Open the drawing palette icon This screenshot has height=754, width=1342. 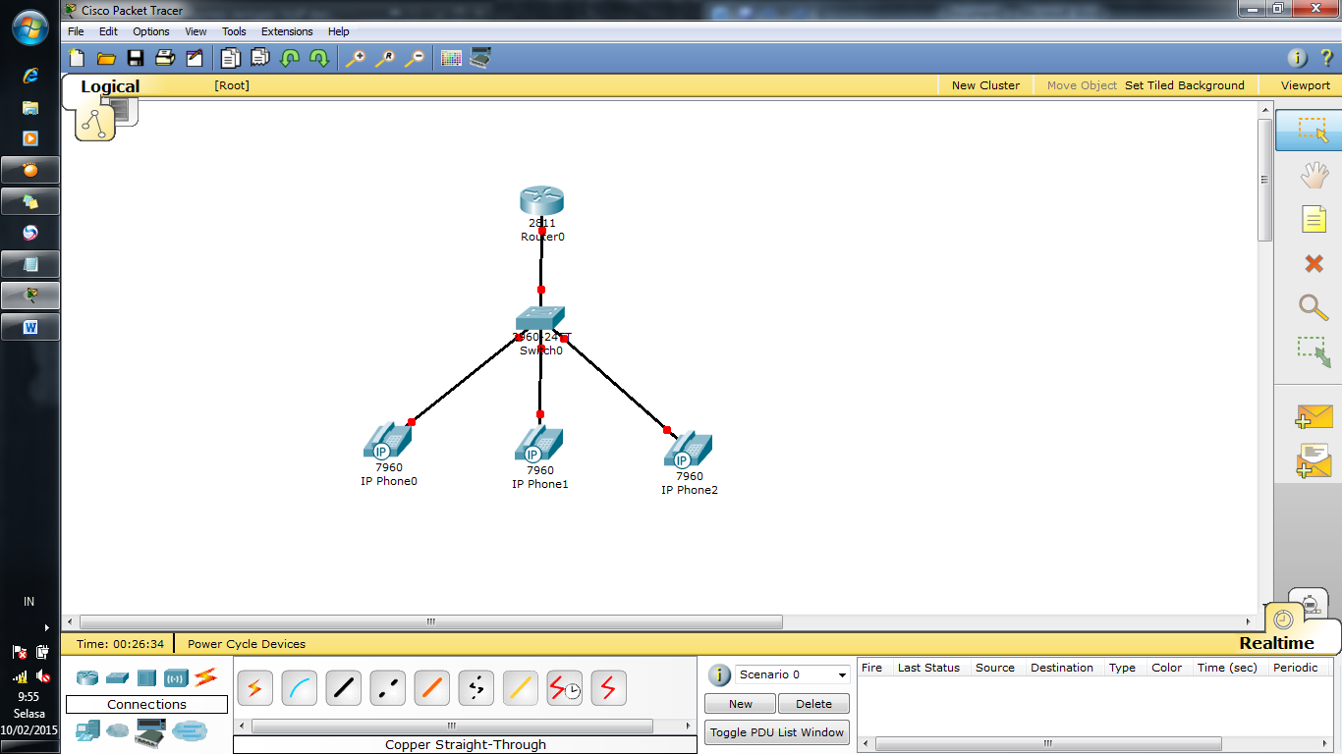coord(451,58)
